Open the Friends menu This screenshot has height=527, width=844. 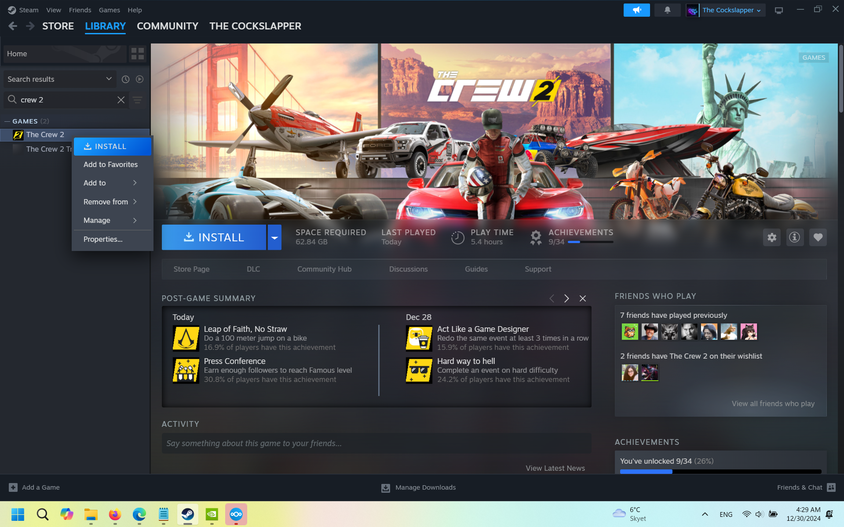tap(80, 10)
